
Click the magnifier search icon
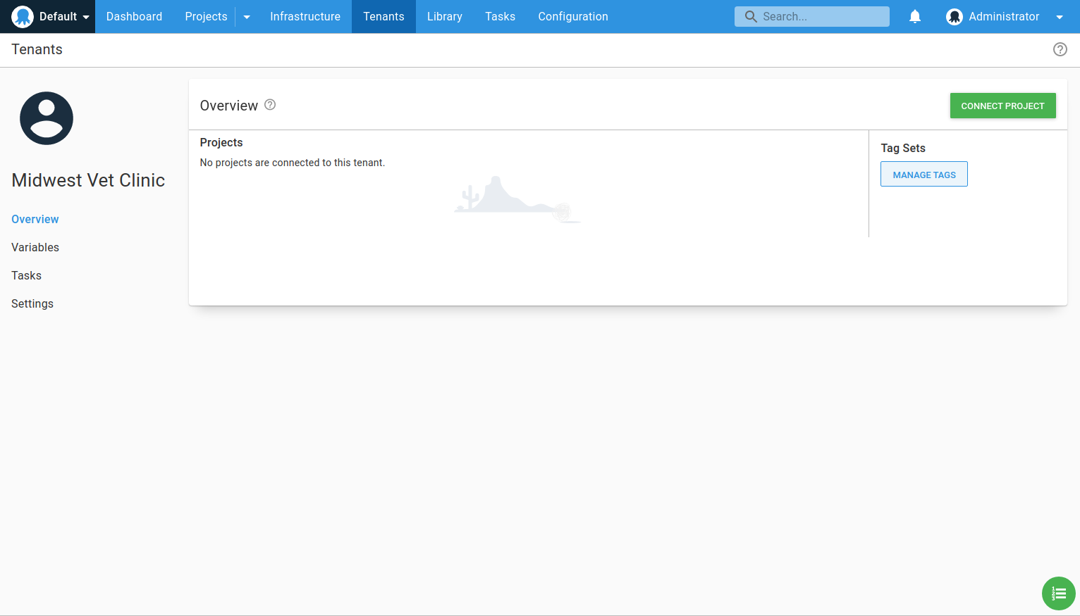pos(751,16)
